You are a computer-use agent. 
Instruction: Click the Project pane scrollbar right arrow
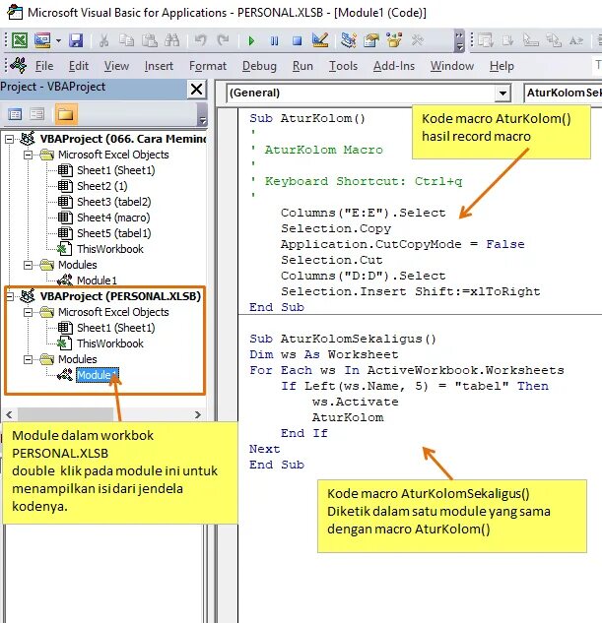click(x=198, y=414)
